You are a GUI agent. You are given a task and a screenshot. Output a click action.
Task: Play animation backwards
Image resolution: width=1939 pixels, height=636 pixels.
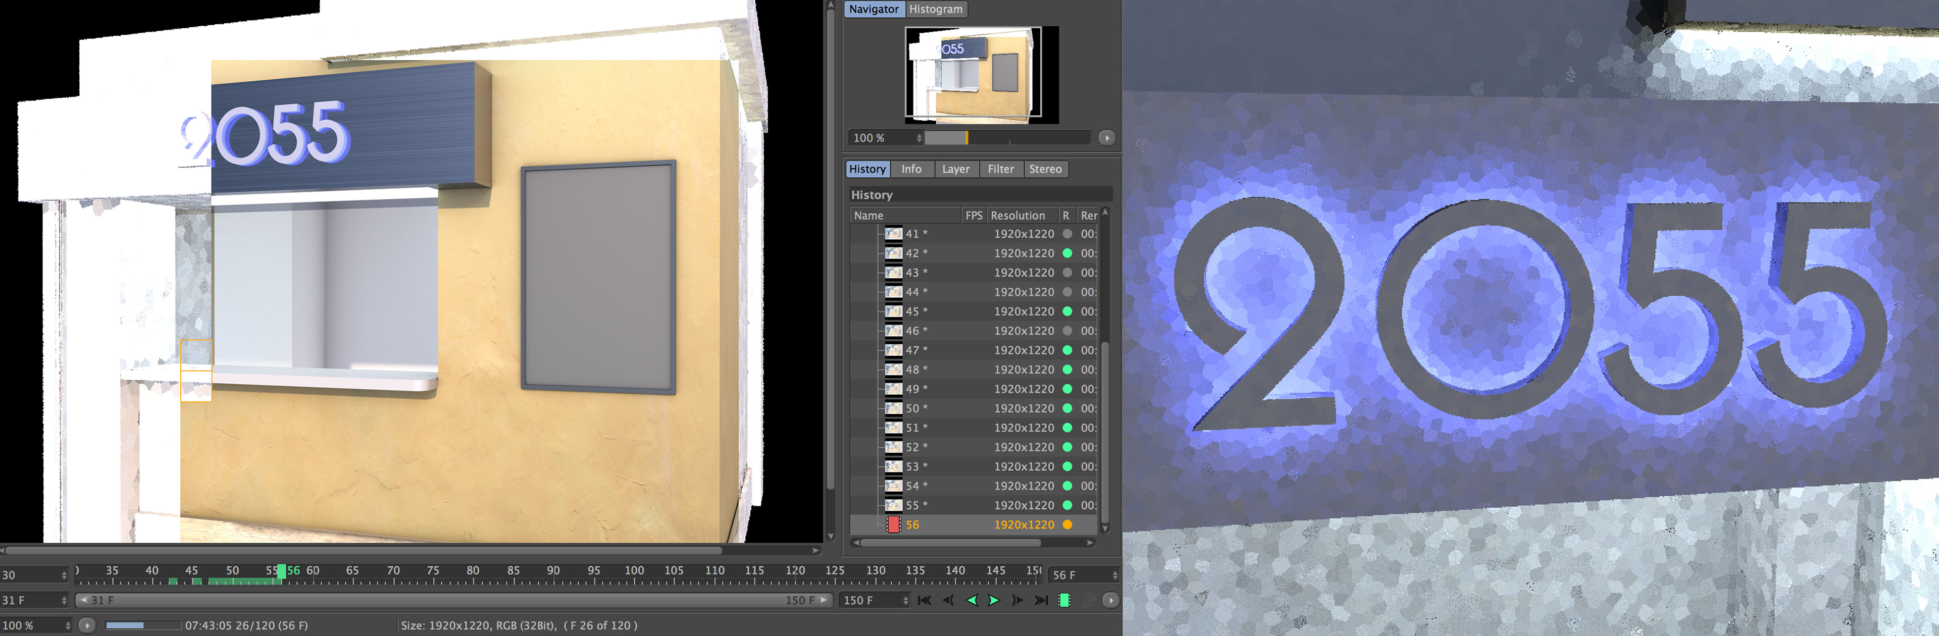(972, 600)
